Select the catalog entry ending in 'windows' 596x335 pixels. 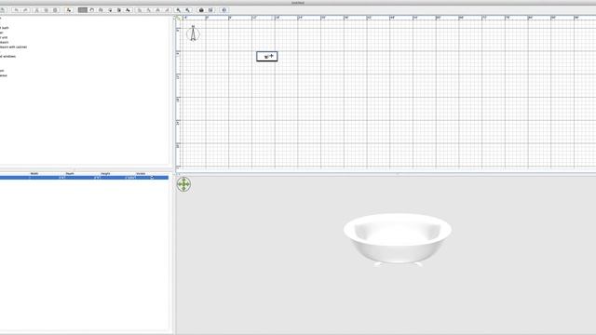pyautogui.click(x=8, y=56)
